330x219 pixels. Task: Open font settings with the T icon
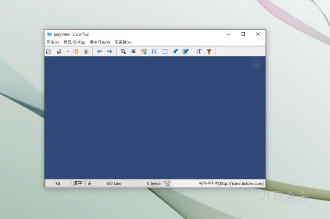point(199,51)
